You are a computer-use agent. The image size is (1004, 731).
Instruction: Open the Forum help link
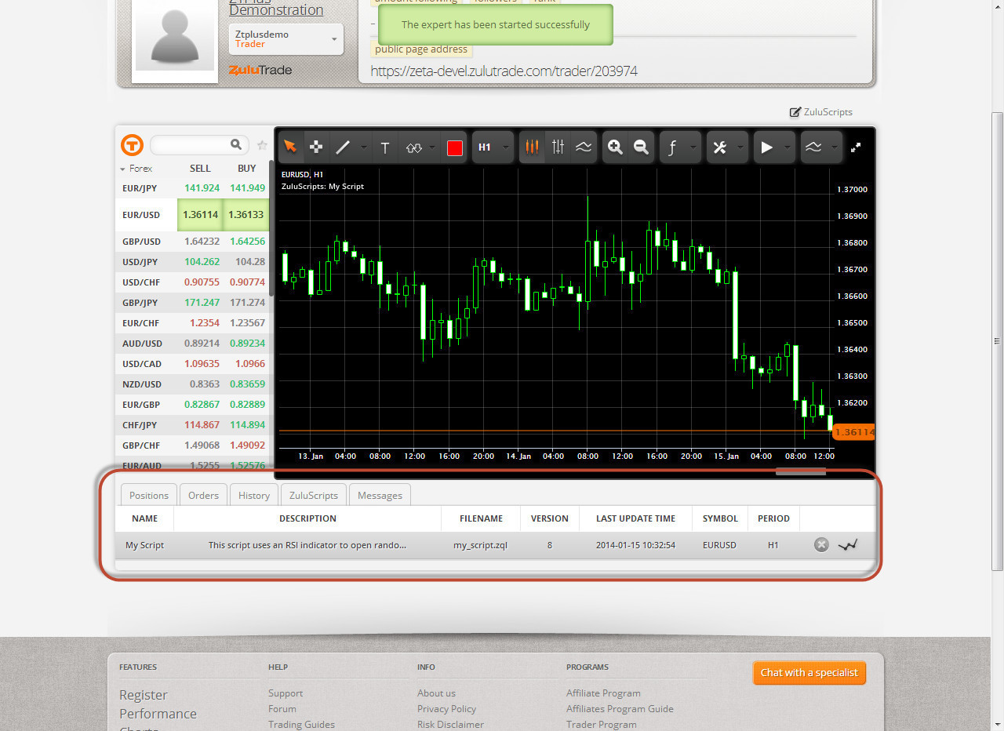pyautogui.click(x=282, y=709)
